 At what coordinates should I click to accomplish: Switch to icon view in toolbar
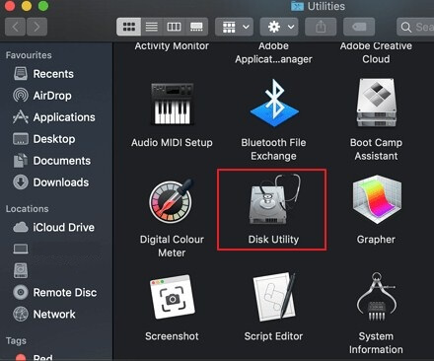click(129, 27)
